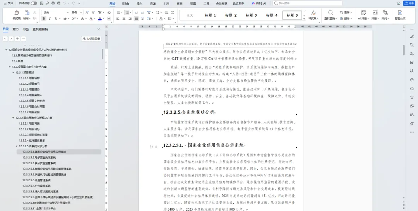This screenshot has height=211, width=418.
Task: Click the increase indent icon
Action: click(142, 12)
